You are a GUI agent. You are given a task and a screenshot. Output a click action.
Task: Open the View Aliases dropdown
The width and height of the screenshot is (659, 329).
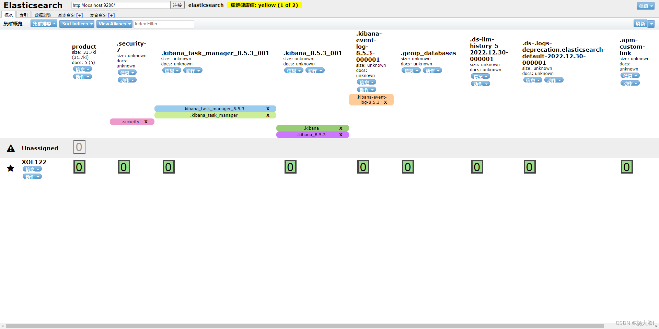114,24
